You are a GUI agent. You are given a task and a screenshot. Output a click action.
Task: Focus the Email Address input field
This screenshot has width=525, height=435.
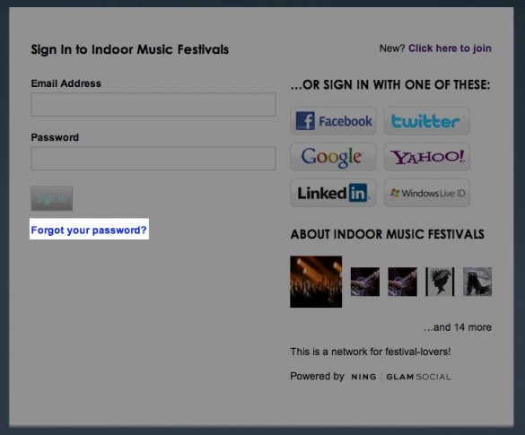(x=153, y=105)
